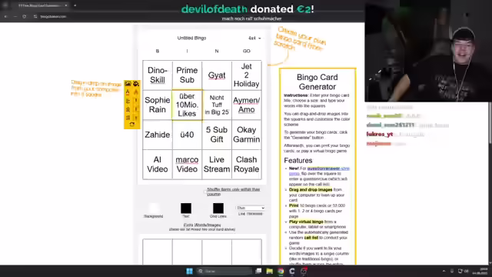Open a new browser tab

75,5
